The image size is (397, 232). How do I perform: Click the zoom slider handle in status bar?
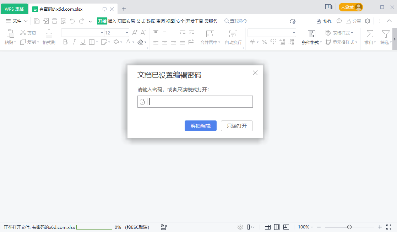pos(349,227)
